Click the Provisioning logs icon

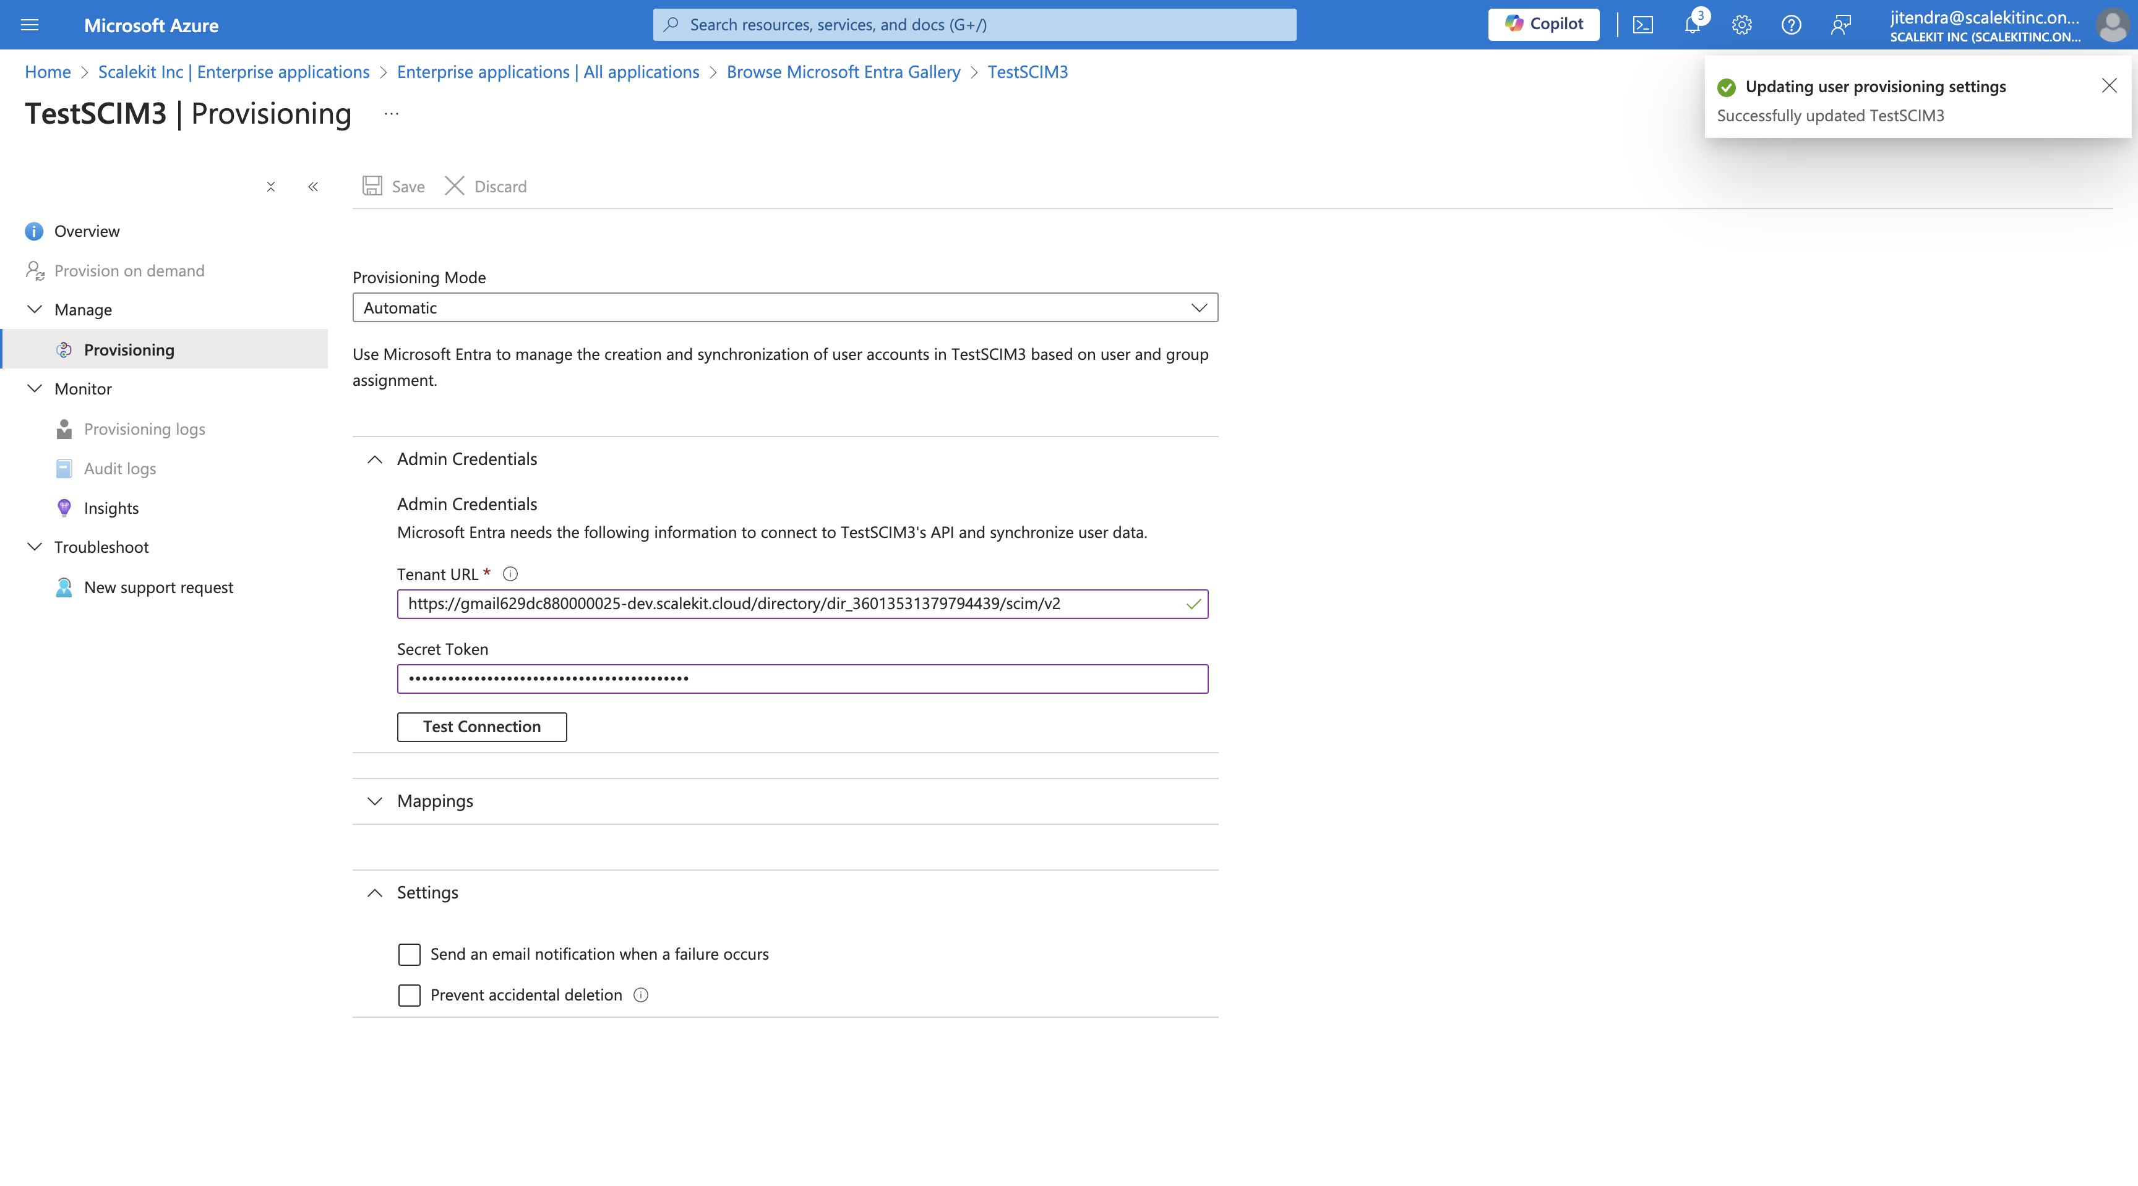coord(64,429)
